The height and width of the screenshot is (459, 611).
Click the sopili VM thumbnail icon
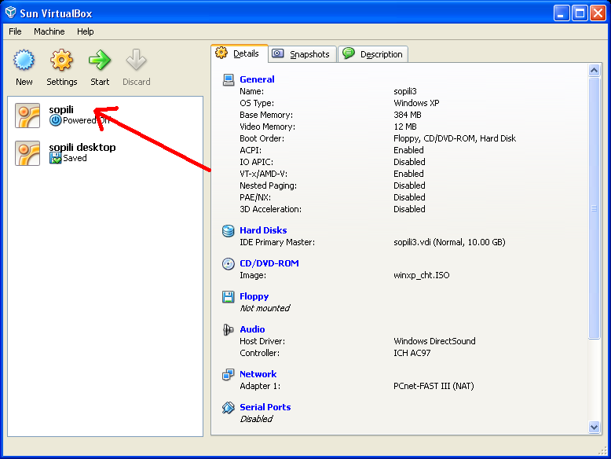click(27, 116)
